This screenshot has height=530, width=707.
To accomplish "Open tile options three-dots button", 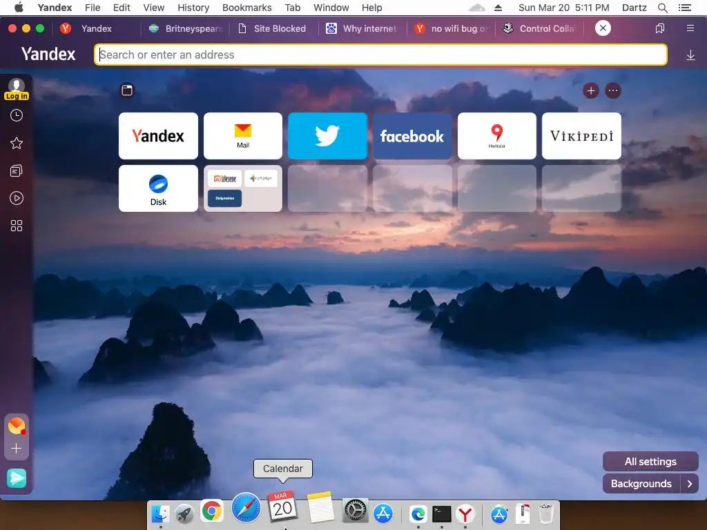I will tap(613, 90).
